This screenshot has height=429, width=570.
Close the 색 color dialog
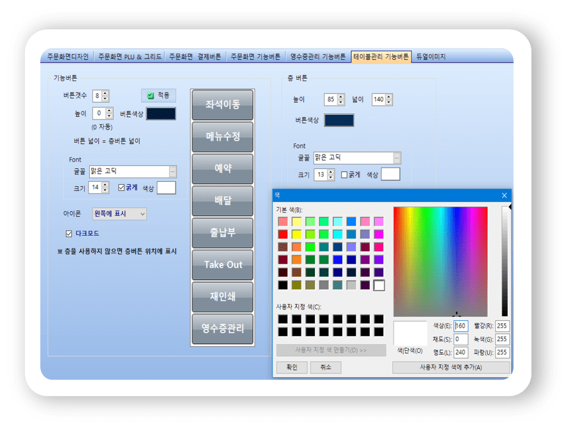(504, 195)
